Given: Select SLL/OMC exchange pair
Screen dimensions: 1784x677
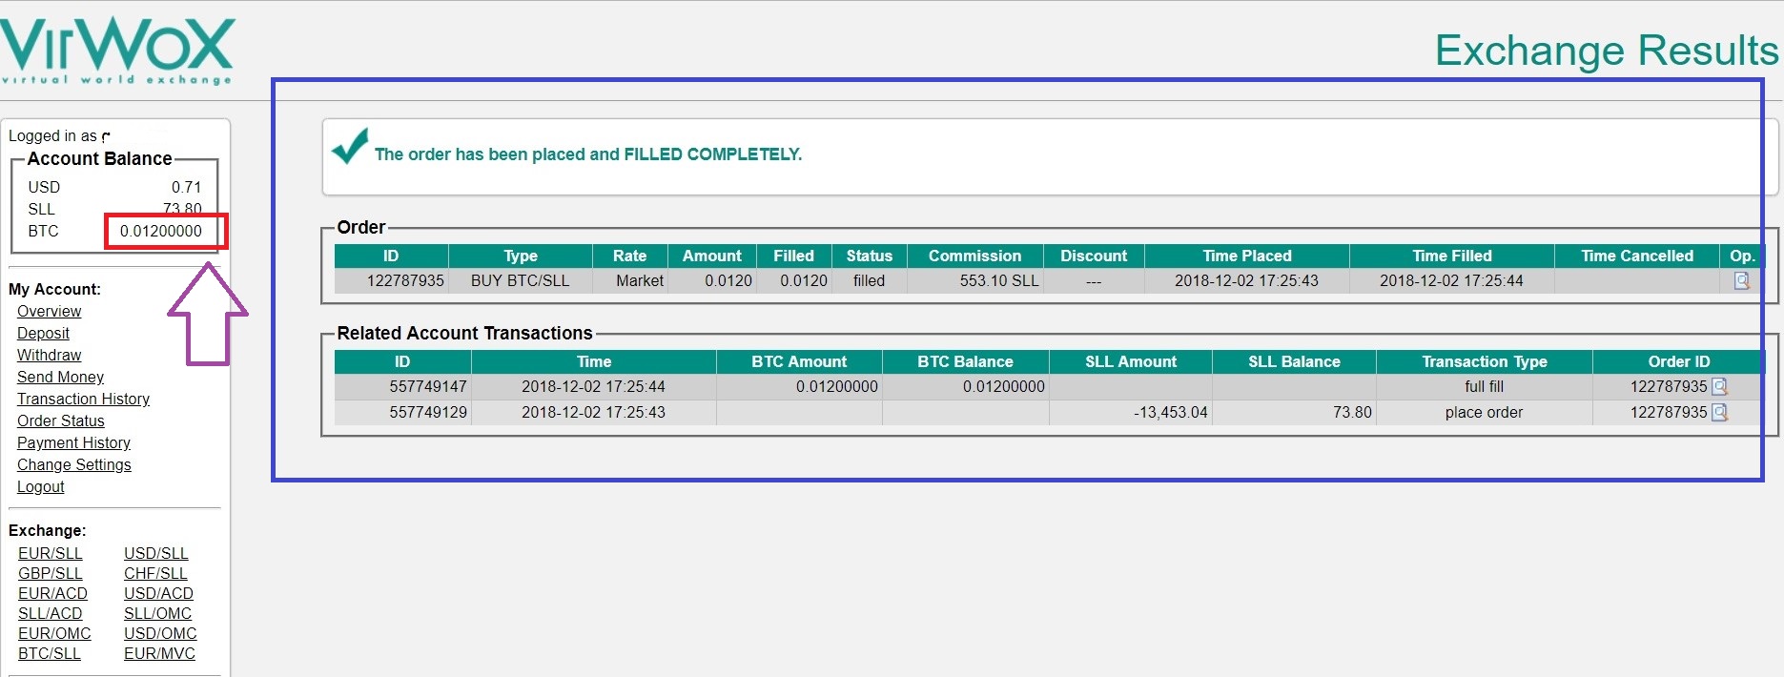Looking at the screenshot, I should (157, 613).
